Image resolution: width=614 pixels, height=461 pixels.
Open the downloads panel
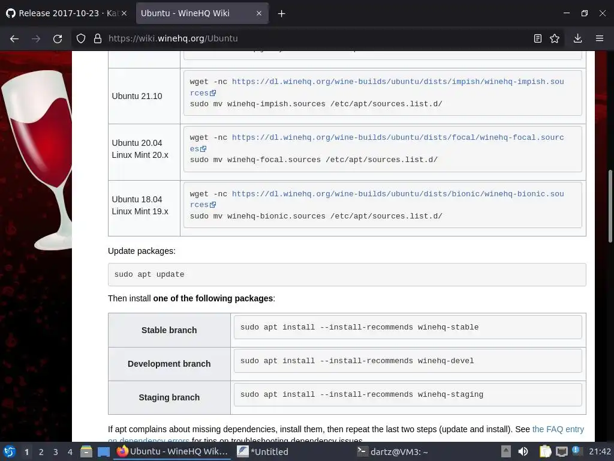click(x=577, y=38)
